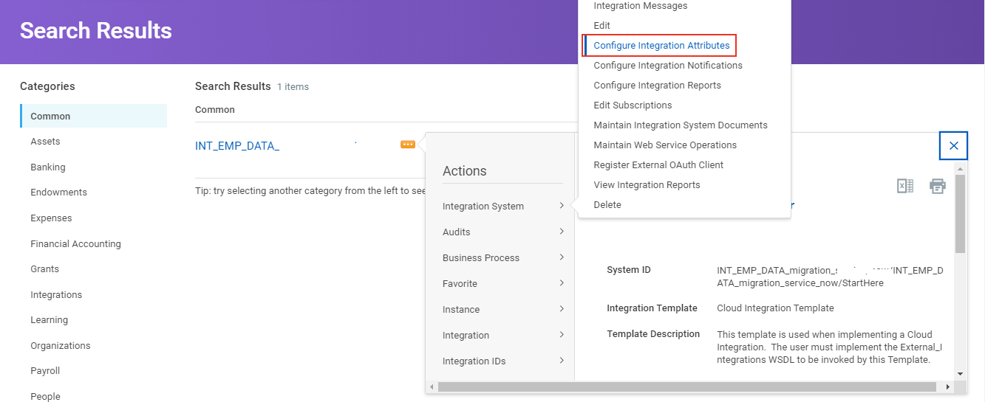The height and width of the screenshot is (402, 985).
Task: Select the Endowments category
Action: tap(58, 193)
